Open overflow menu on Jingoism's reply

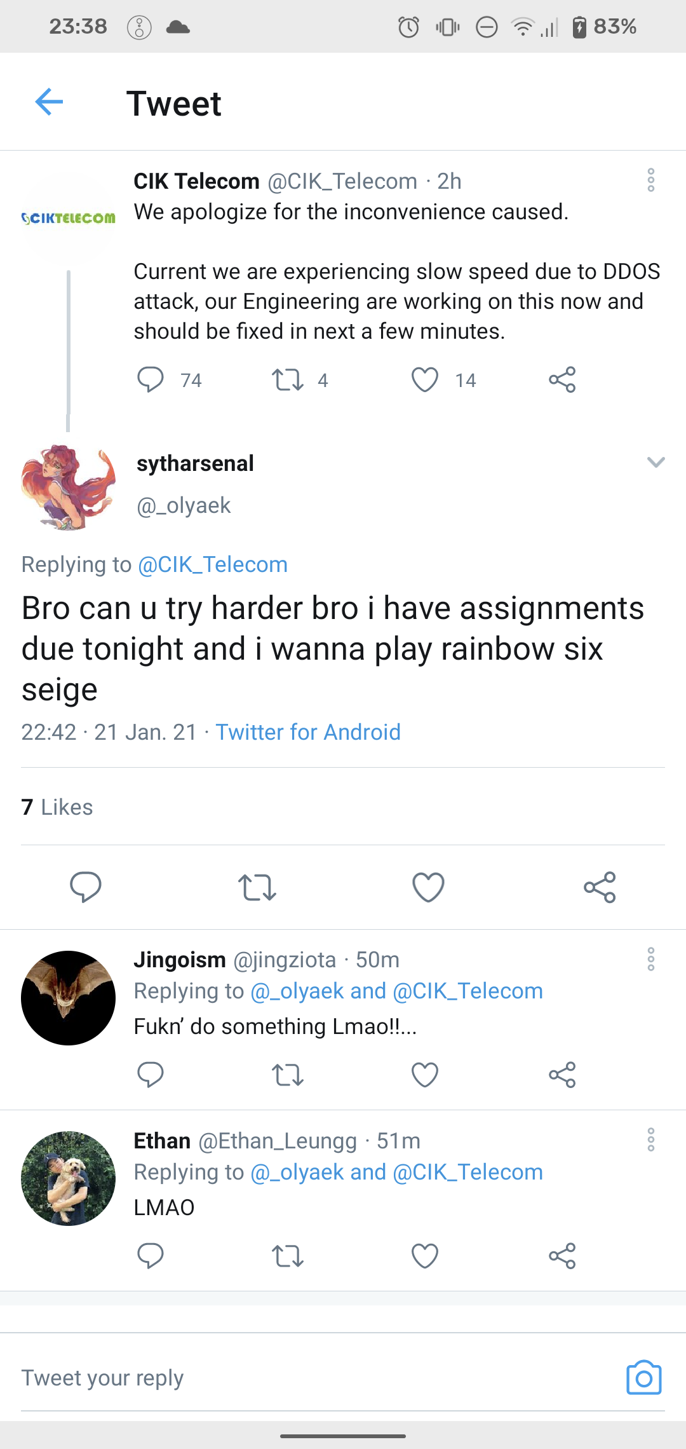coord(650,959)
